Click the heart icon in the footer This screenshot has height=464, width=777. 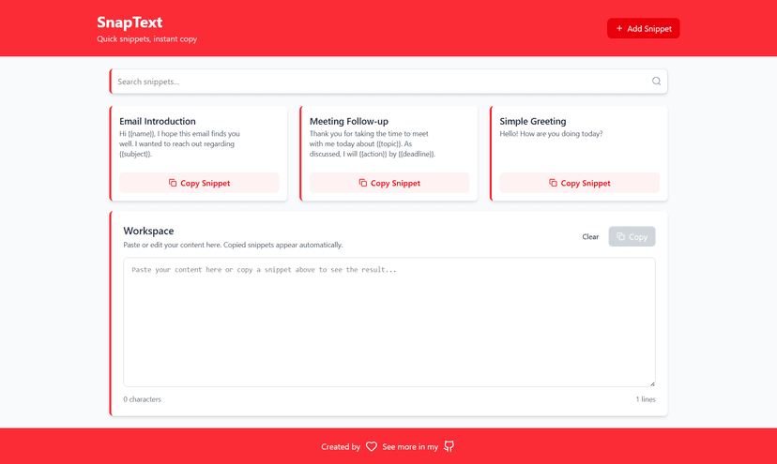pyautogui.click(x=372, y=447)
